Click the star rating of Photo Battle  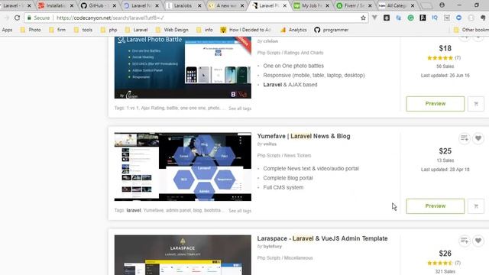coord(440,58)
